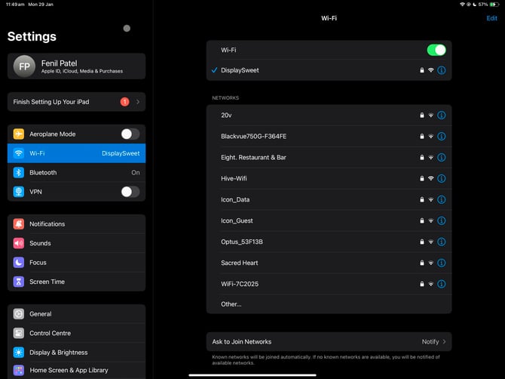The image size is (505, 379).
Task: Tap info icon beside Optus_53F13B
Action: 442,242
